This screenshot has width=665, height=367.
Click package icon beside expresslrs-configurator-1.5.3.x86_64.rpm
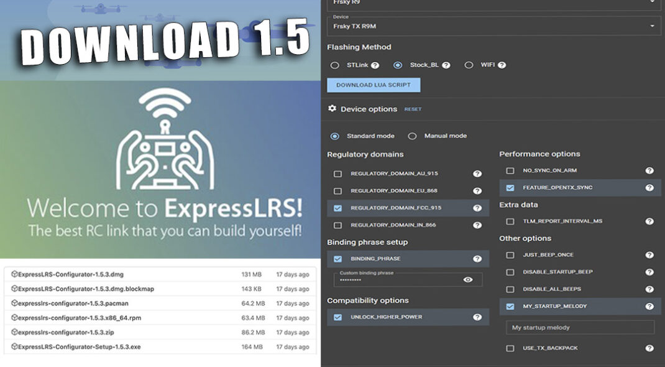point(14,317)
